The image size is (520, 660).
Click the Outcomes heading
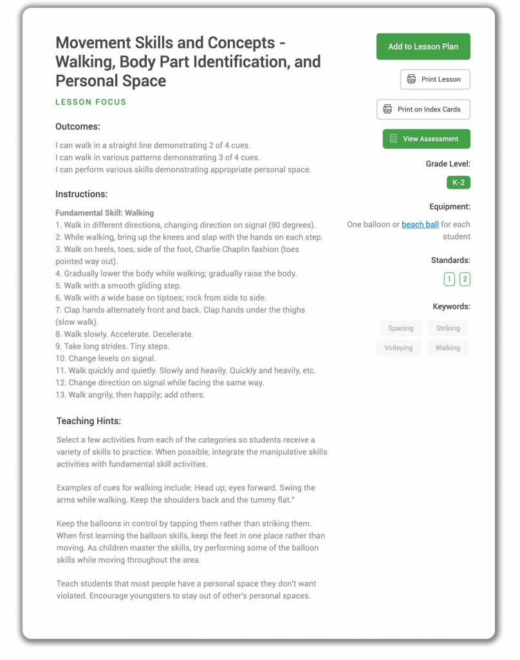pyautogui.click(x=78, y=126)
